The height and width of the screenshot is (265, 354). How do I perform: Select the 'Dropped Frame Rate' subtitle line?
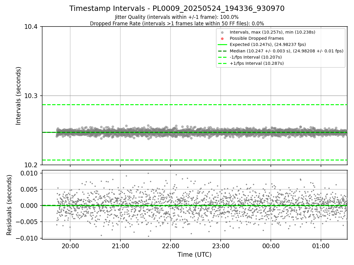tap(177, 24)
